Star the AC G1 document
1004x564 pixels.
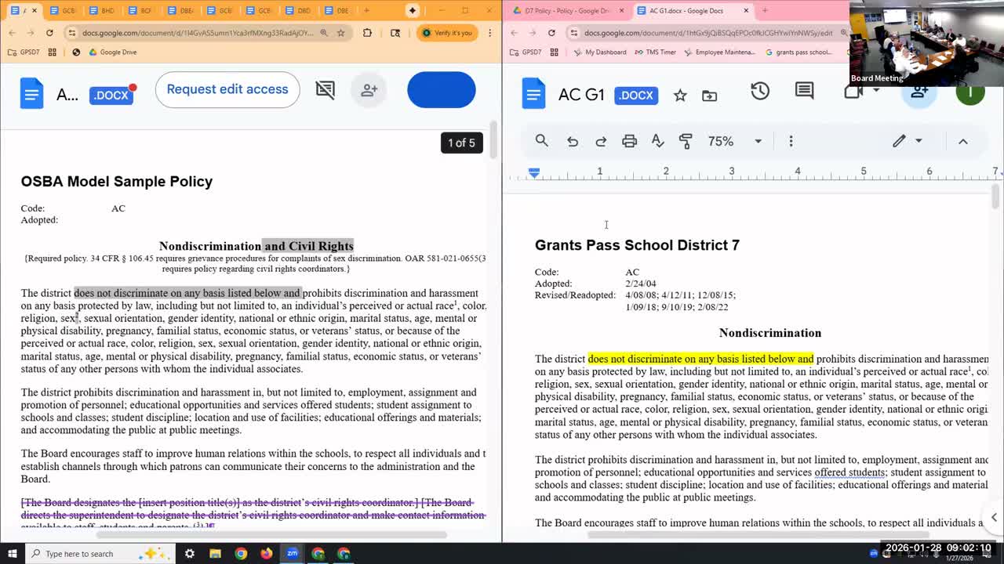tap(680, 96)
